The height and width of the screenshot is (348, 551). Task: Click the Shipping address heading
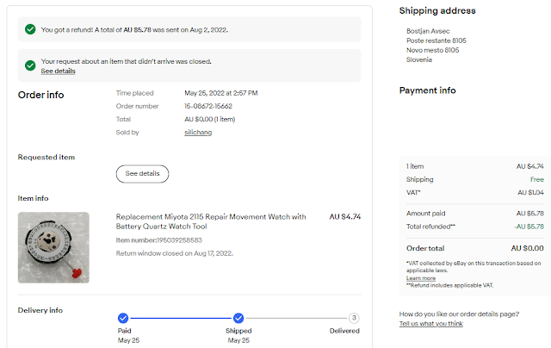tap(437, 10)
